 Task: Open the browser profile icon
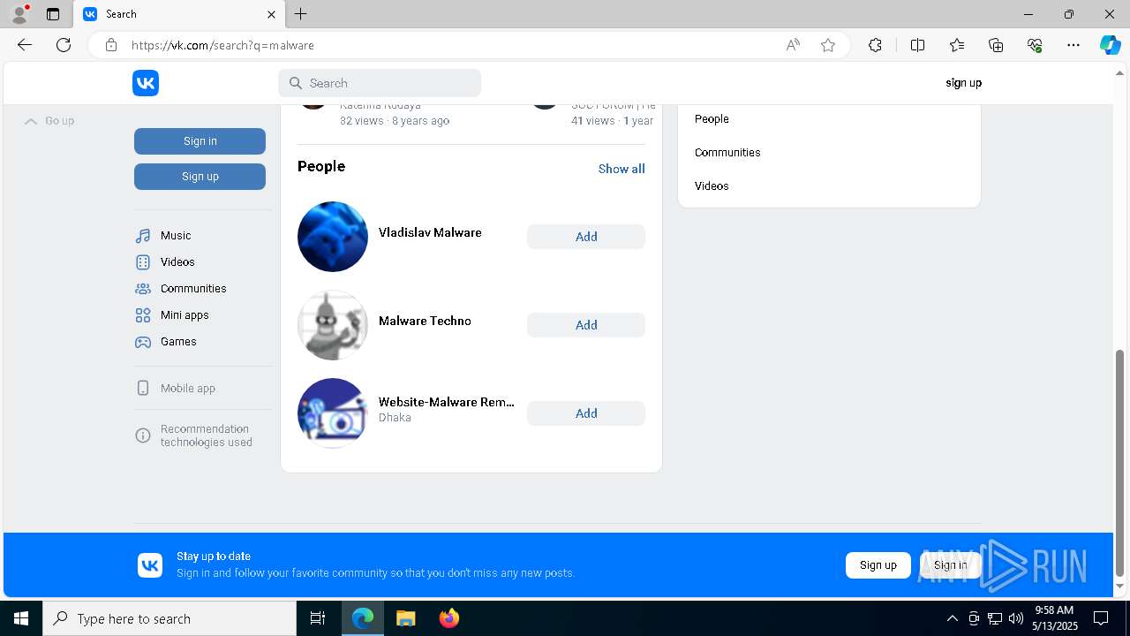pos(19,14)
